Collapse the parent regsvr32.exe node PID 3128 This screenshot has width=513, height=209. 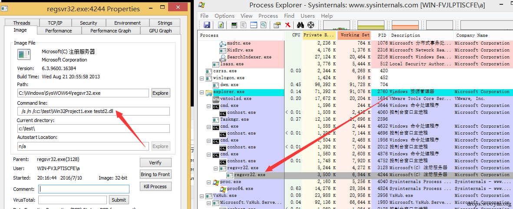pos(216,168)
